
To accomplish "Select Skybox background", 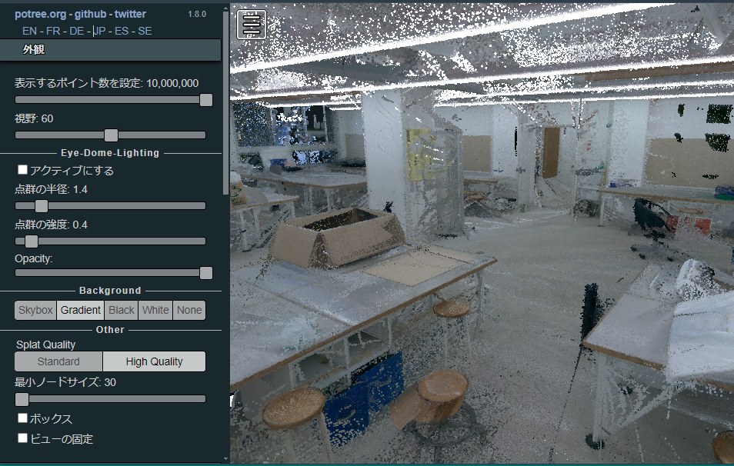I will coord(35,310).
